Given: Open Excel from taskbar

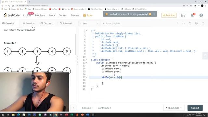Looking at the screenshot, I should tap(71, 115).
